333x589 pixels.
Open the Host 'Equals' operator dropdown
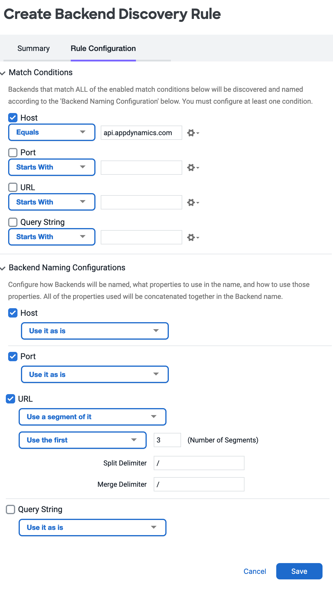(x=52, y=132)
